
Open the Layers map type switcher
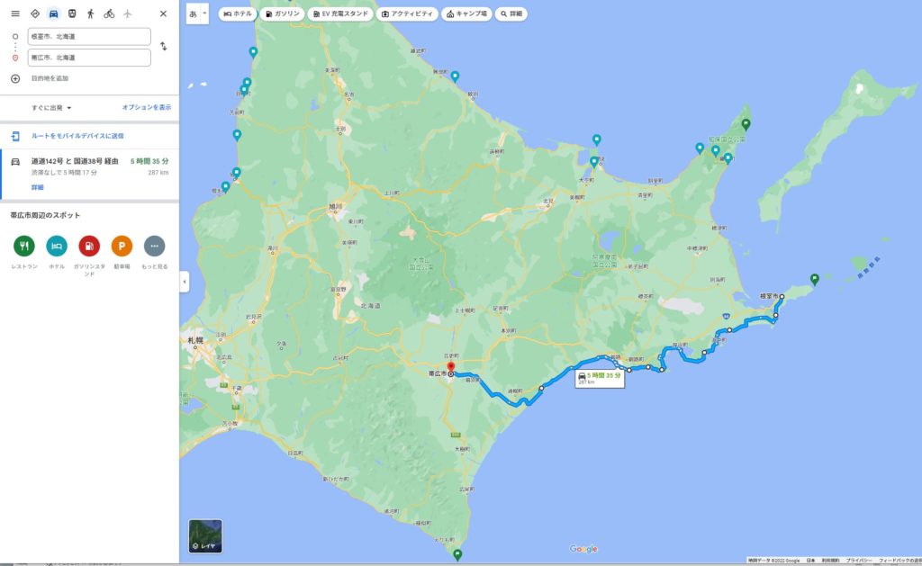pyautogui.click(x=205, y=536)
